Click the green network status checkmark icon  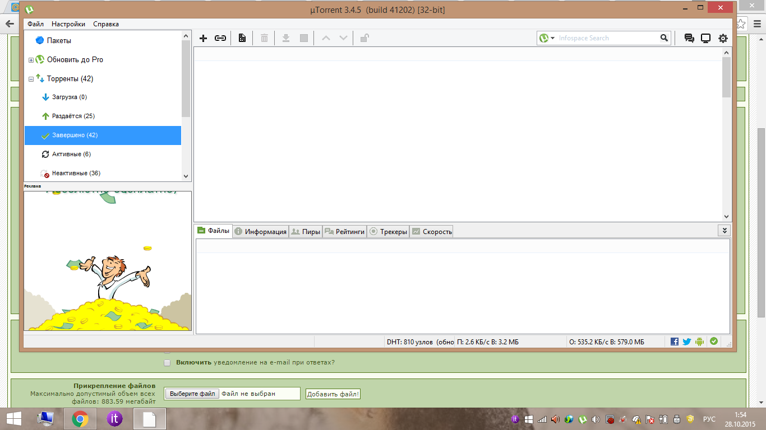714,341
